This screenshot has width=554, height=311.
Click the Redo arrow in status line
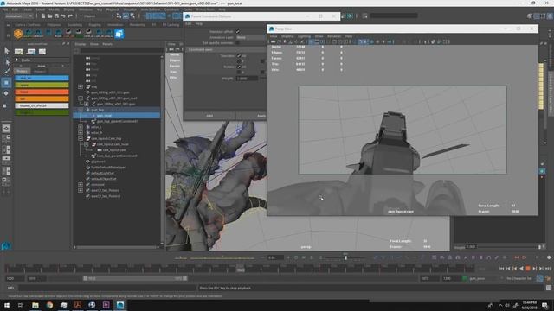(x=69, y=16)
